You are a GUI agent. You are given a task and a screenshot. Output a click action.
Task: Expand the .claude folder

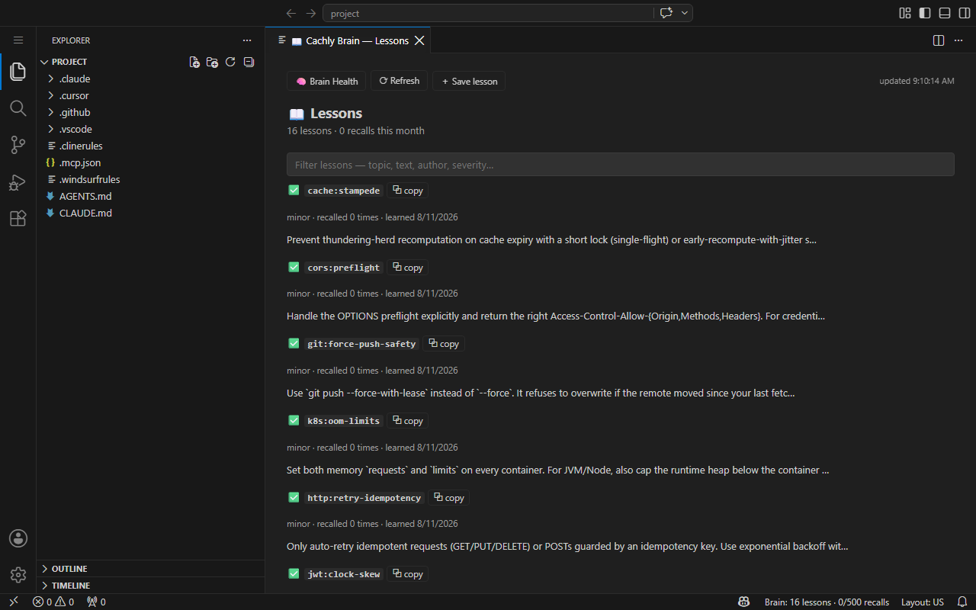coord(150,79)
